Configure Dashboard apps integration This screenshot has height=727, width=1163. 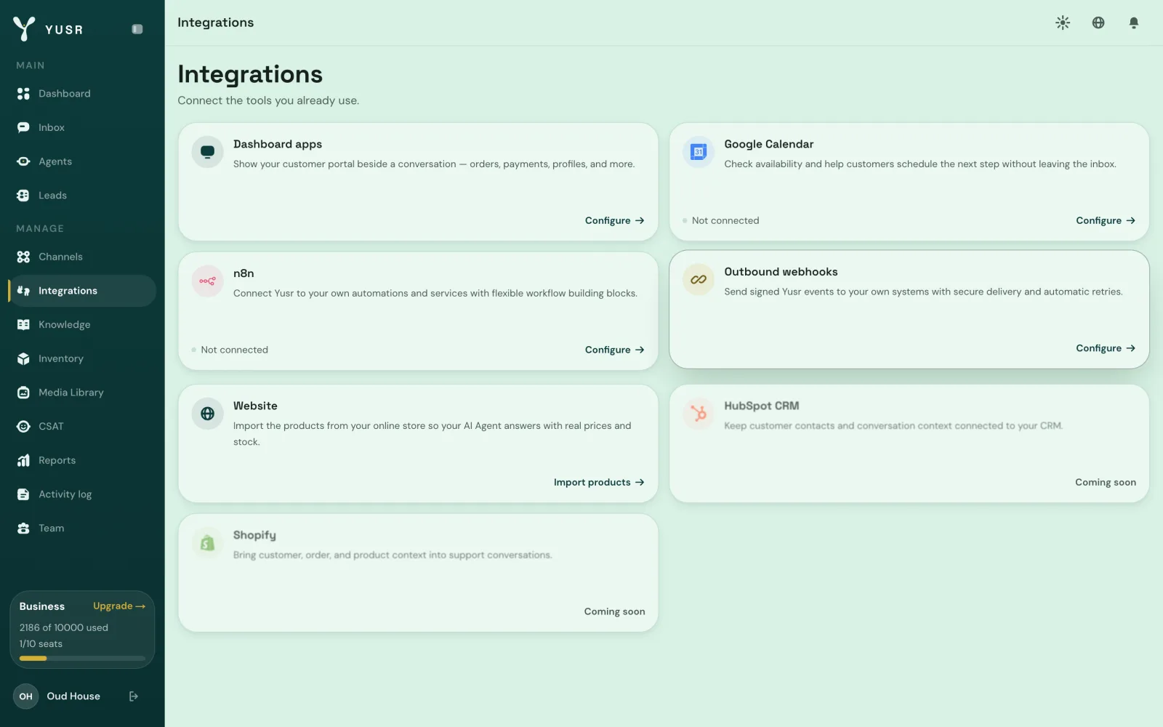pos(615,220)
